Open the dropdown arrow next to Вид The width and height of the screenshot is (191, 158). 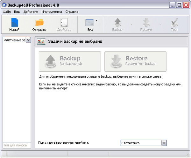(x=96, y=20)
